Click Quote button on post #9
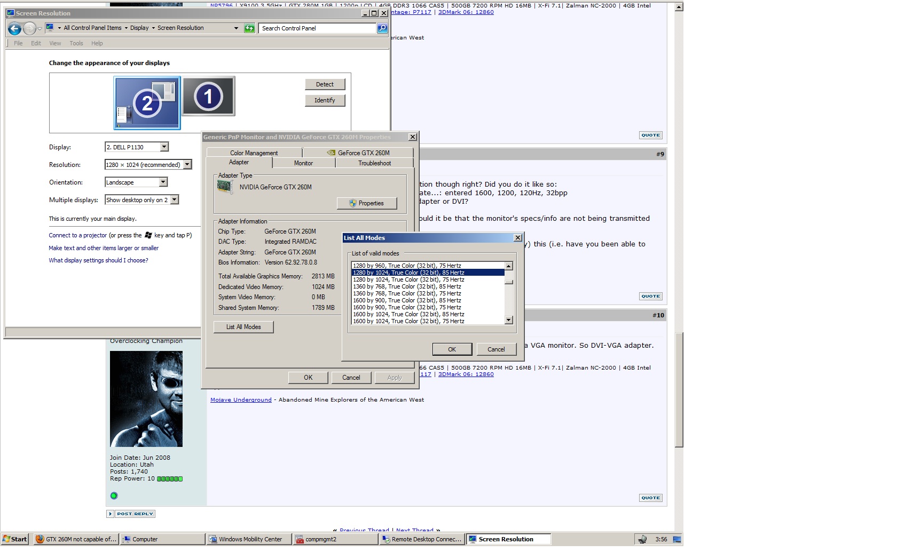 650,296
